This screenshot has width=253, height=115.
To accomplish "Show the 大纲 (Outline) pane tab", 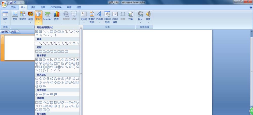I will tap(14, 32).
